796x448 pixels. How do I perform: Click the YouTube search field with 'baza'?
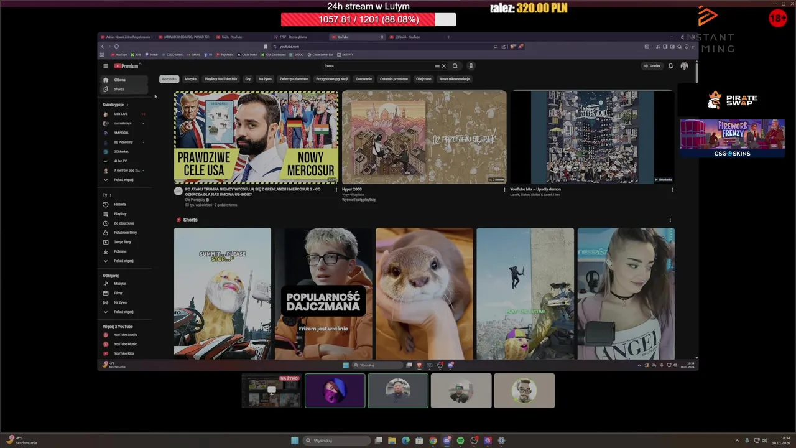(378, 66)
